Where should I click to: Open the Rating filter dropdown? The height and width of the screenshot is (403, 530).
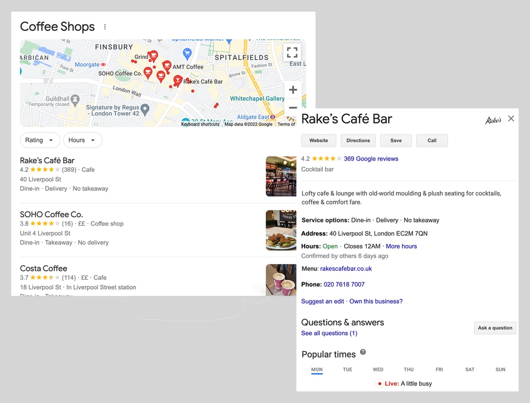39,140
